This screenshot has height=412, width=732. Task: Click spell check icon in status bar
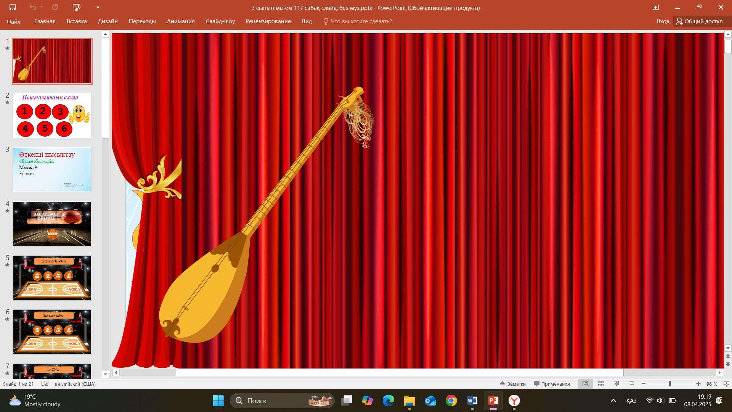45,384
